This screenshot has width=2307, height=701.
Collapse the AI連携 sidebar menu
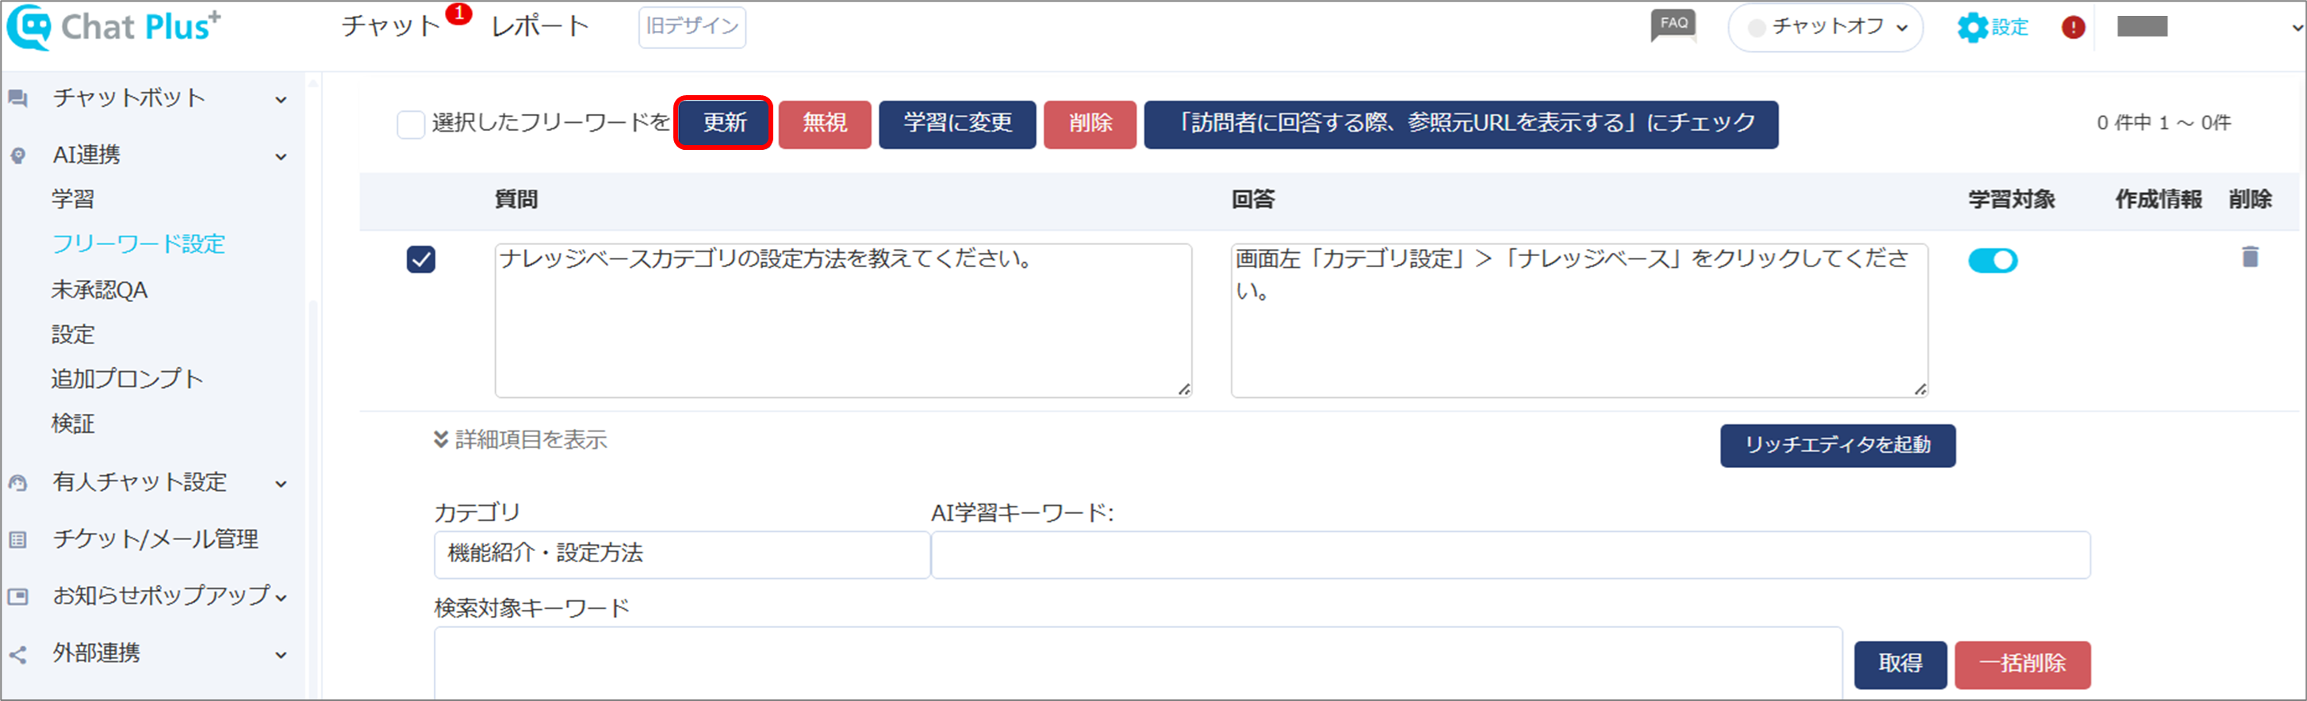(x=282, y=157)
